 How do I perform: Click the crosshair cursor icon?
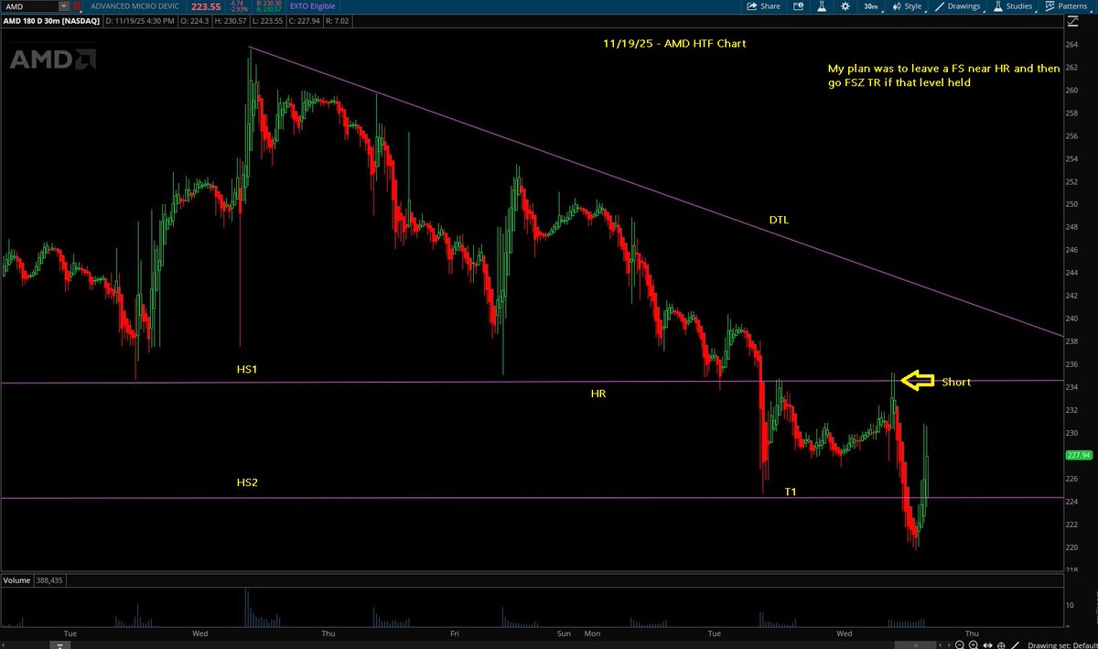point(1001,644)
